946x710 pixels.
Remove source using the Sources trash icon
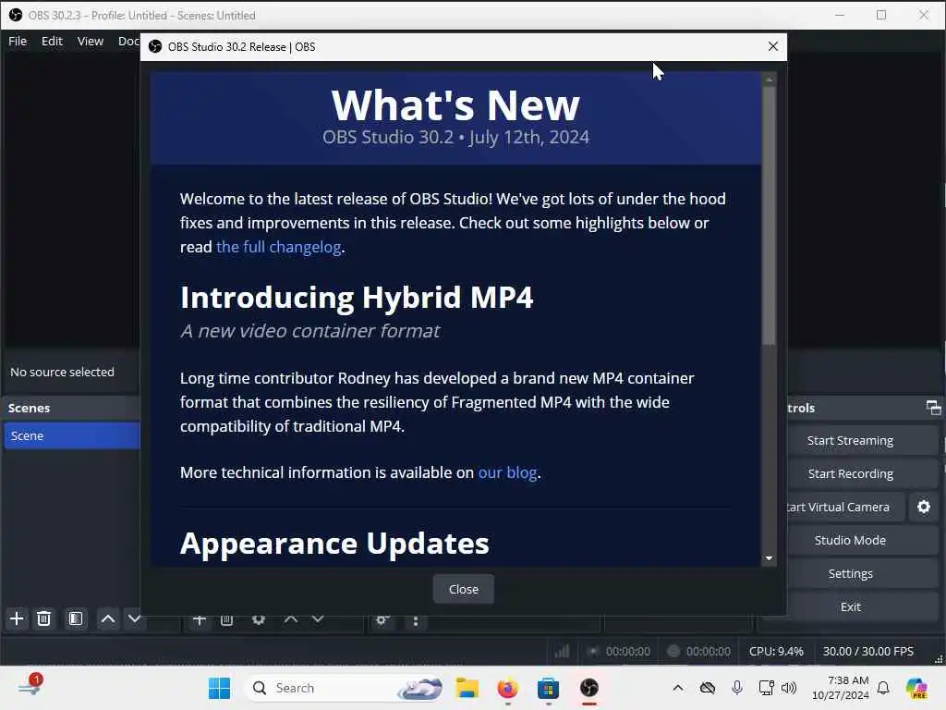(x=227, y=620)
